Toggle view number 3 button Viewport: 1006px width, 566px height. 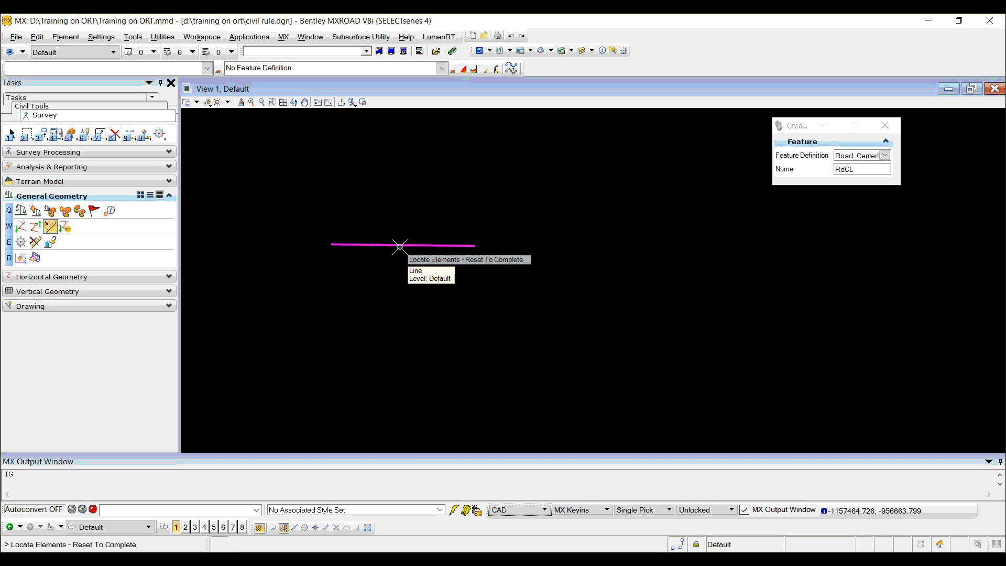pyautogui.click(x=195, y=527)
